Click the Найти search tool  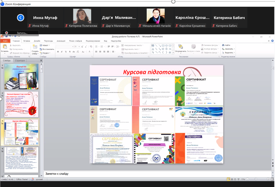click(226, 45)
